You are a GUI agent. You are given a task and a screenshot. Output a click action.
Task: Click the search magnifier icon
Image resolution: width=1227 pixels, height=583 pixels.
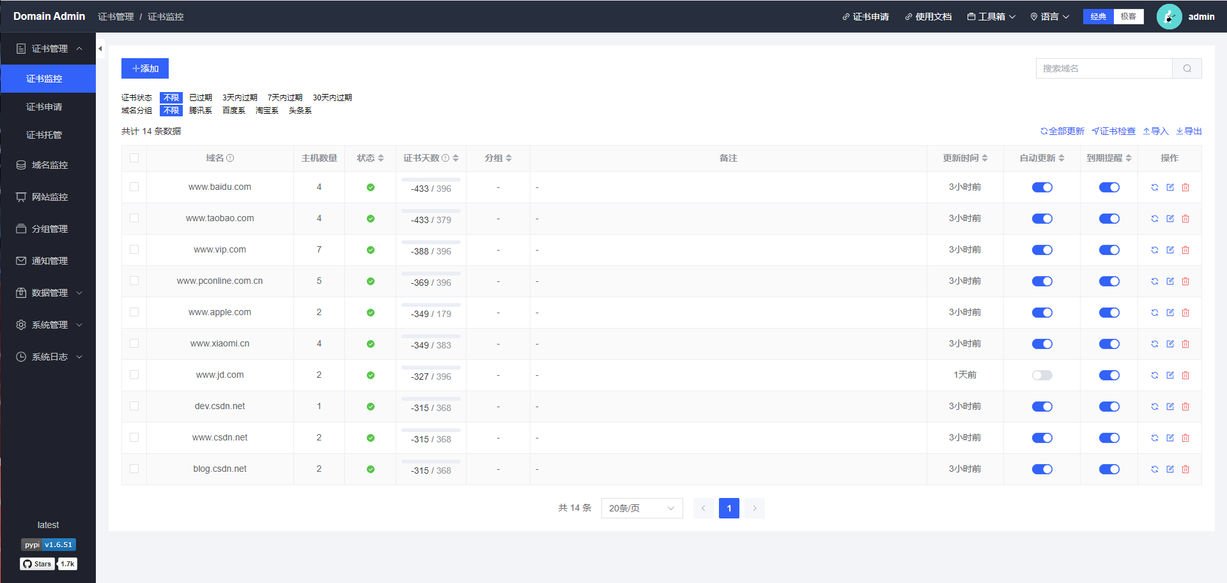(x=1187, y=68)
